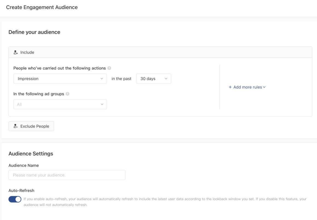Select the Include section header
The image size is (317, 220).
pos(160,52)
